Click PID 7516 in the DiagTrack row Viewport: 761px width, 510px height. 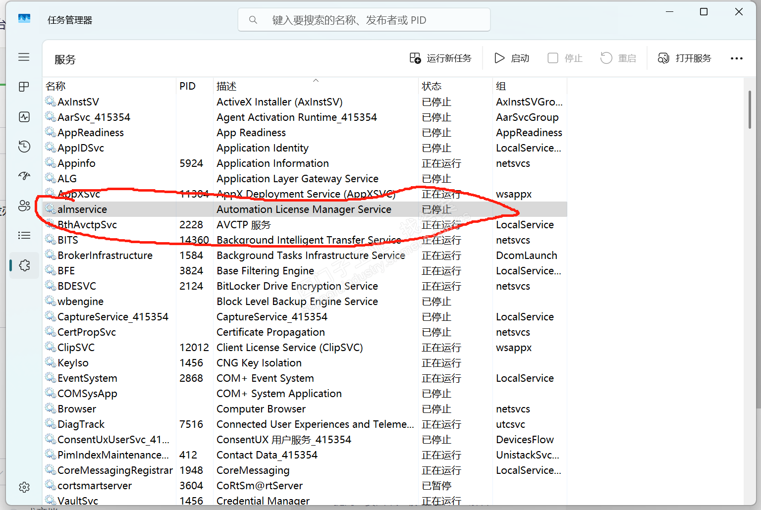tap(191, 424)
